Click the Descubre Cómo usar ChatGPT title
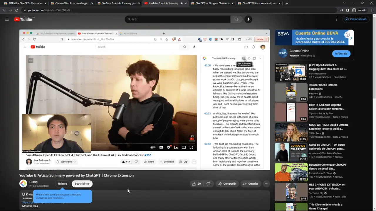Viewport: 376px width, 211px height. (328, 167)
